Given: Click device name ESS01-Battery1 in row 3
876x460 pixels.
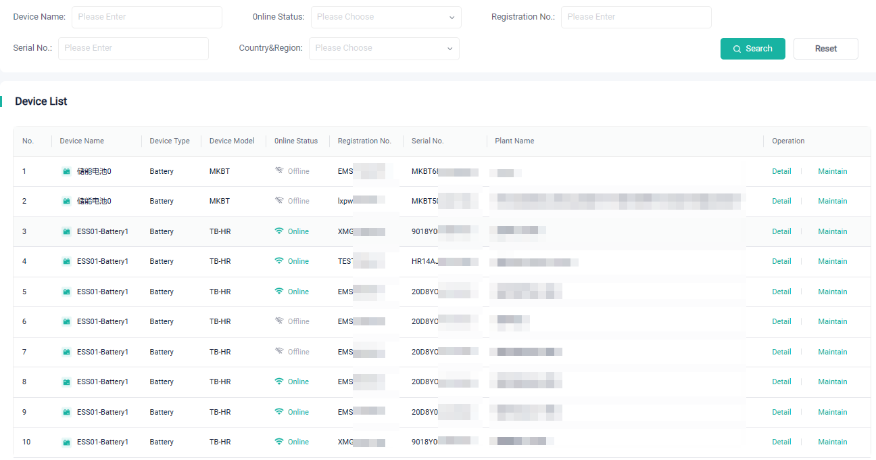Looking at the screenshot, I should [103, 231].
